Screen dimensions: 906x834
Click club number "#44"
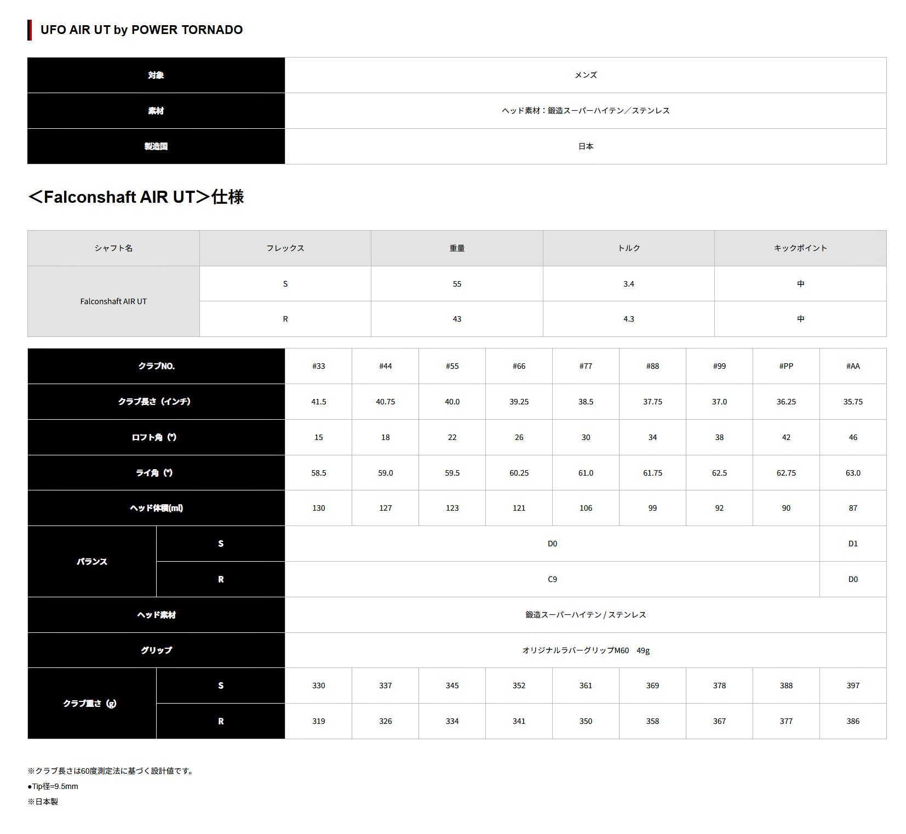click(x=386, y=366)
